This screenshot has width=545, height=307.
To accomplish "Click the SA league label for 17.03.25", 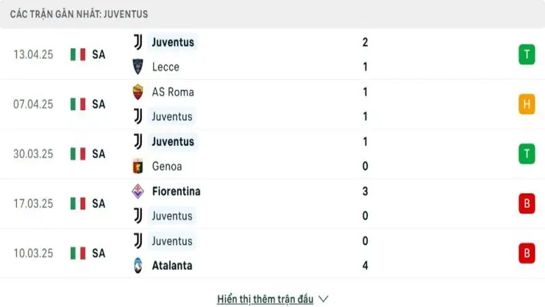I will [99, 203].
